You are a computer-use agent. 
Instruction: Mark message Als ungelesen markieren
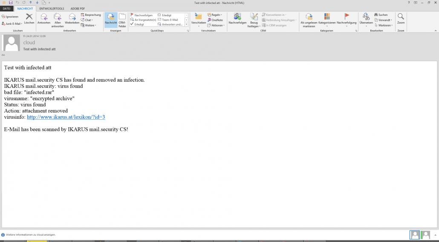pyautogui.click(x=309, y=20)
